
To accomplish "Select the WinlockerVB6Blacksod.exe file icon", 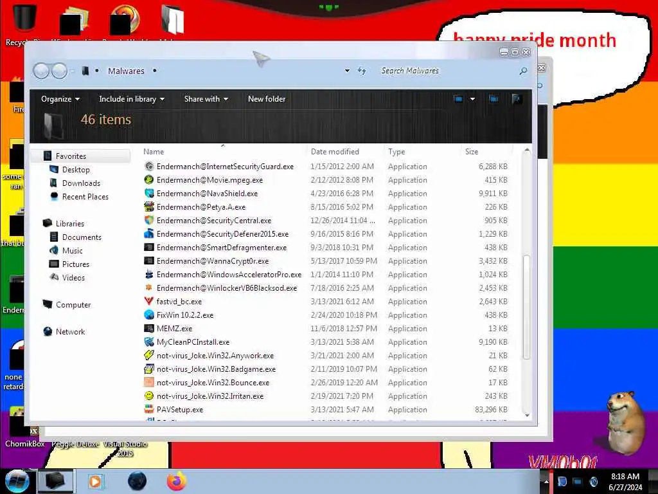I will tap(149, 288).
